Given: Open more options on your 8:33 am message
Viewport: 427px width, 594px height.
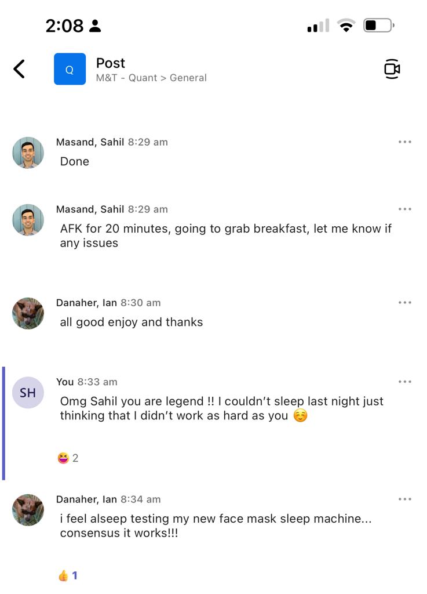Looking at the screenshot, I should [405, 382].
